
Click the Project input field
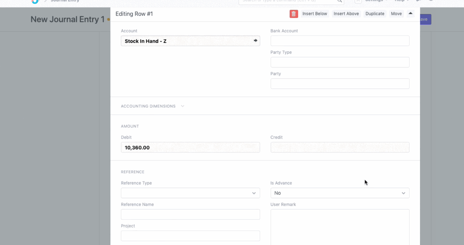191,236
